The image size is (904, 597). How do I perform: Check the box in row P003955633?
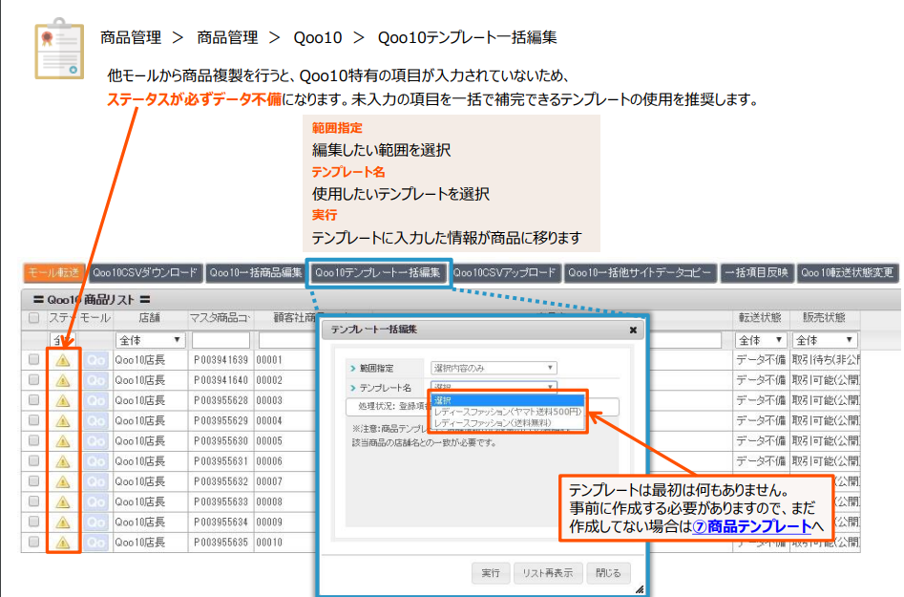(x=34, y=501)
